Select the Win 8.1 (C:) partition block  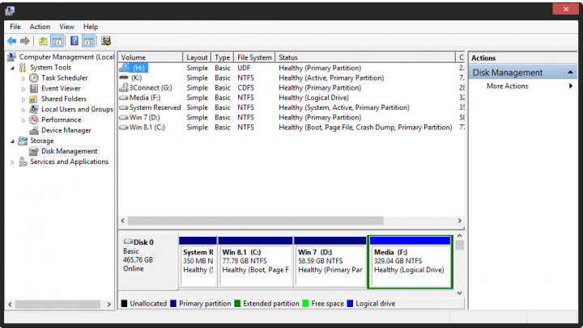coord(255,261)
